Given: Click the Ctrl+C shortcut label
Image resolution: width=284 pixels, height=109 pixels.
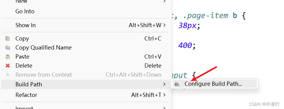Looking at the screenshot, I should click(x=153, y=39).
